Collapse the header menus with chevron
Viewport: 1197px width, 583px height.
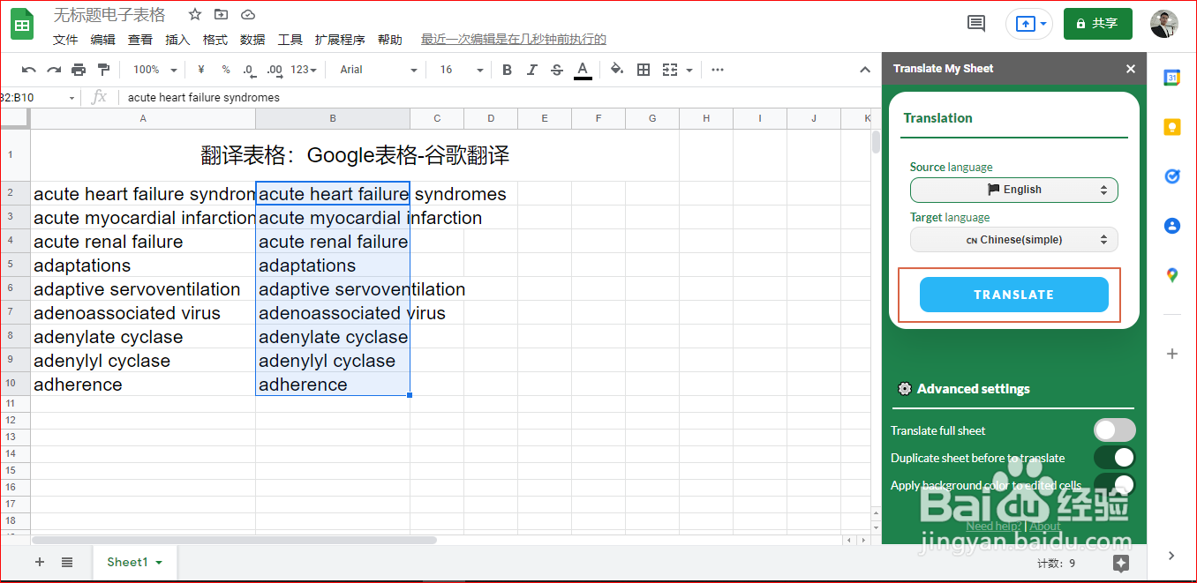[866, 70]
